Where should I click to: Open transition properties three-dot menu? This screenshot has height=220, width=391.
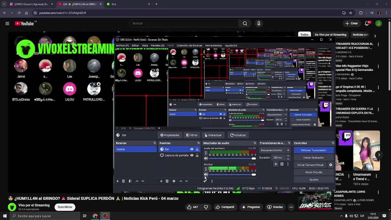coord(288,164)
